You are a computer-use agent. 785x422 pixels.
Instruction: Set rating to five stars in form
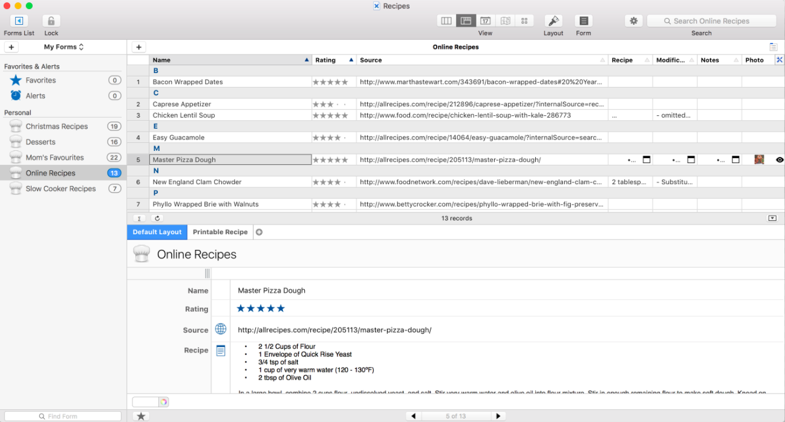click(280, 309)
